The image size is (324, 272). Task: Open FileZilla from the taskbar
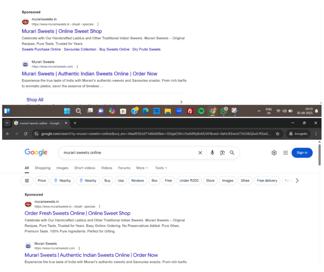(x=190, y=111)
